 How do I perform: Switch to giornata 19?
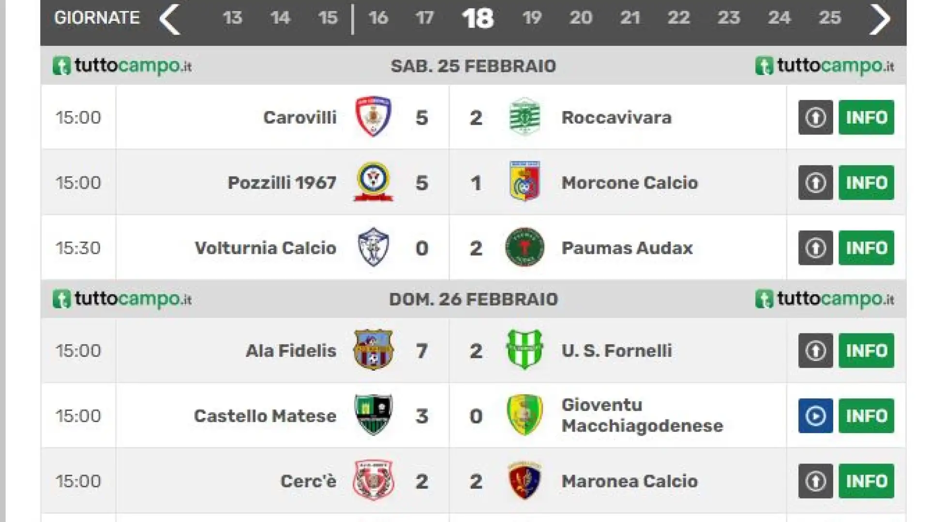[532, 18]
